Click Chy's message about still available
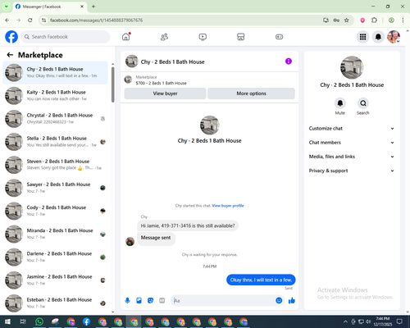410x328 pixels. point(188,225)
